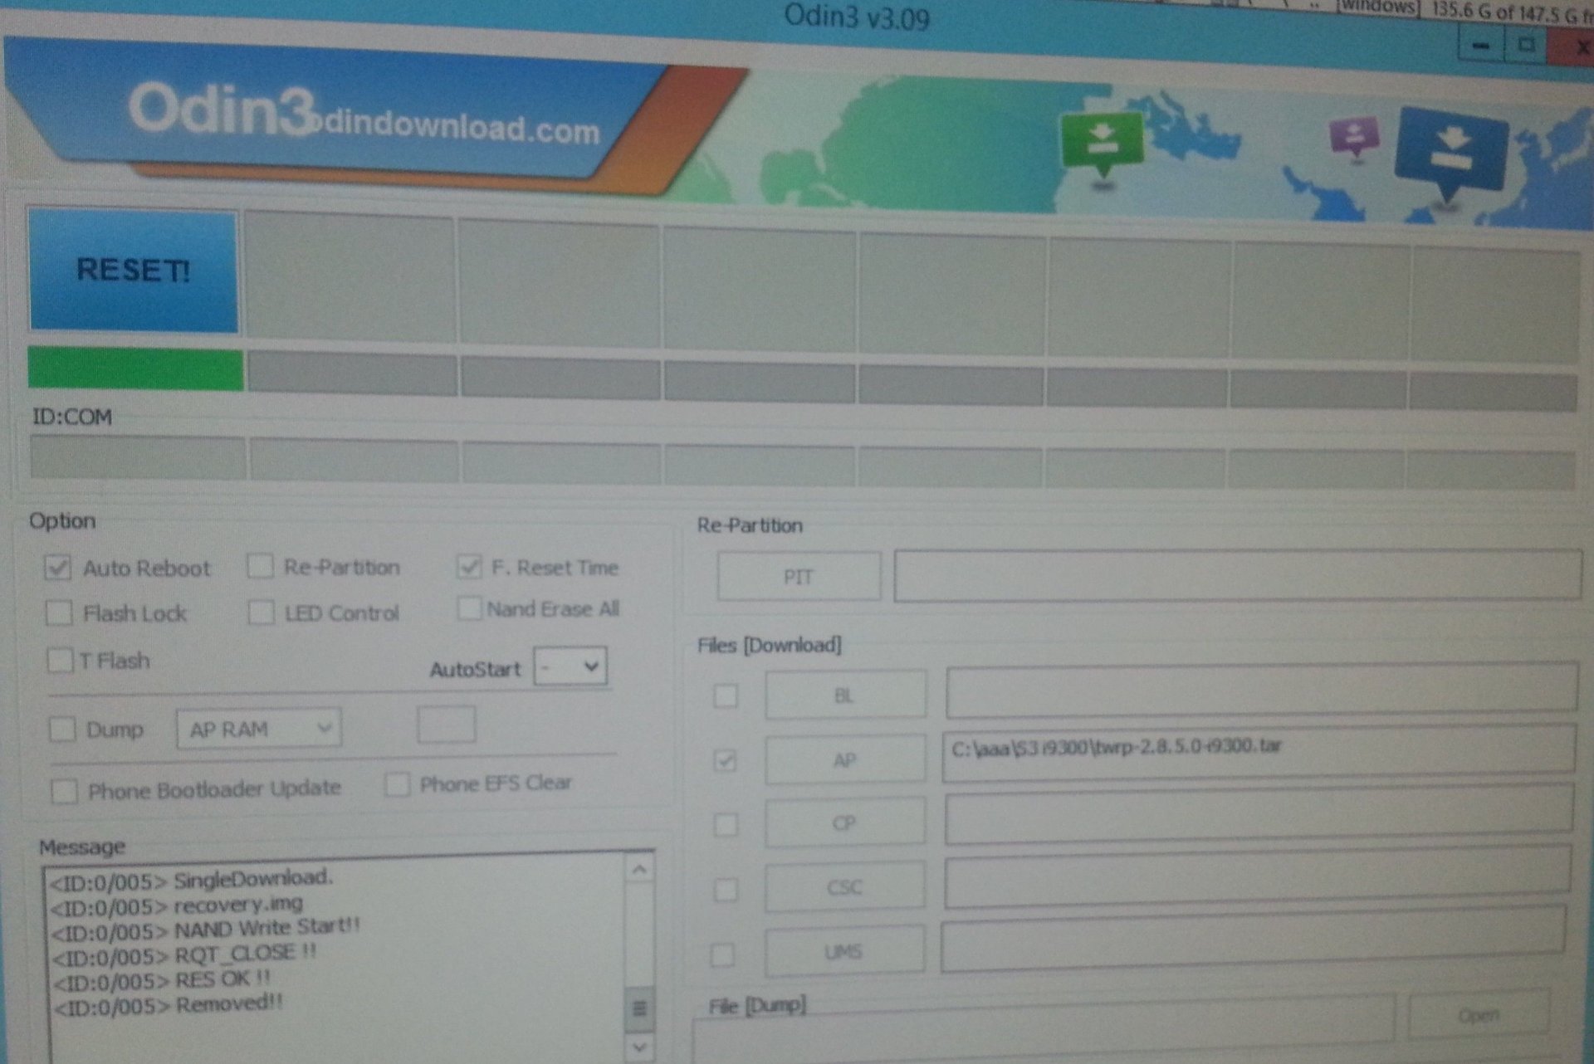This screenshot has height=1064, width=1594.
Task: Click the BL file path field
Action: click(1262, 690)
